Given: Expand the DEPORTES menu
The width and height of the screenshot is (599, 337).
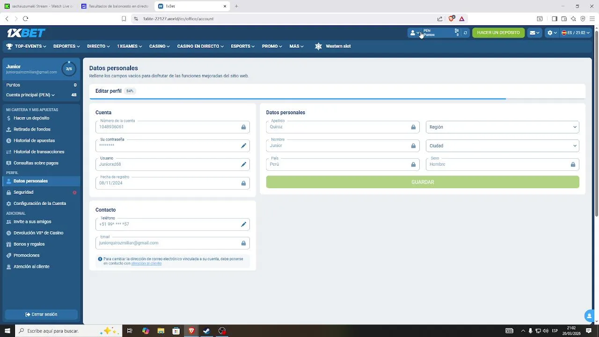Looking at the screenshot, I should pyautogui.click(x=66, y=46).
